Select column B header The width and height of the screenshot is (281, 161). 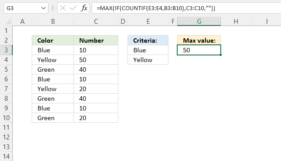[x=53, y=22]
